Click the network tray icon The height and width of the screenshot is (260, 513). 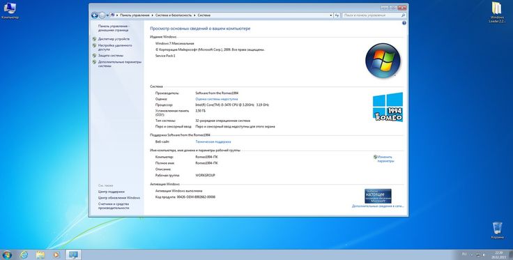pyautogui.click(x=479, y=254)
